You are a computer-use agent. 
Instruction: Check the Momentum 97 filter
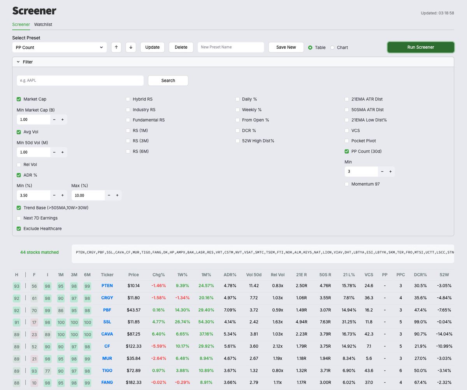coord(347,184)
